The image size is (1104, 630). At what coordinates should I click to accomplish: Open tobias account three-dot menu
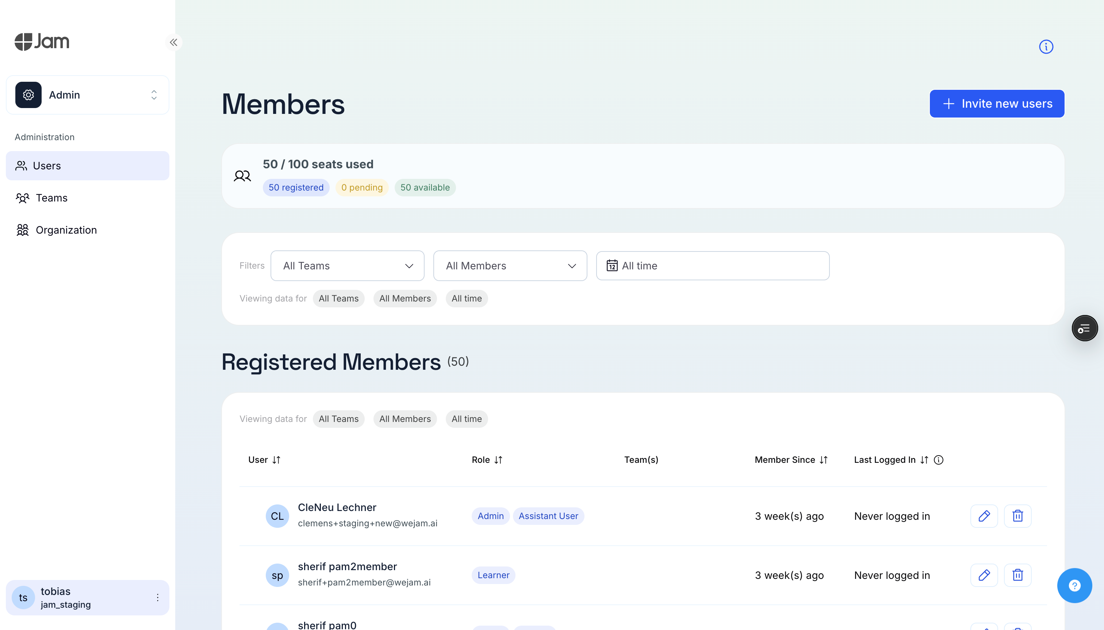pos(157,598)
